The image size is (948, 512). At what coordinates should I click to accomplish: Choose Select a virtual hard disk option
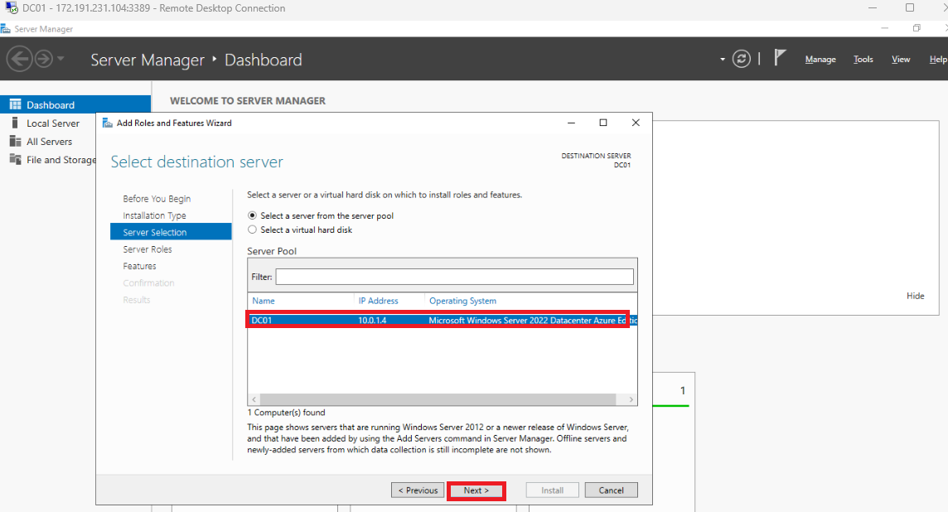252,229
